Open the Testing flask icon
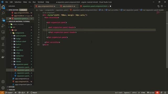168x94 pixels. coord(3,44)
